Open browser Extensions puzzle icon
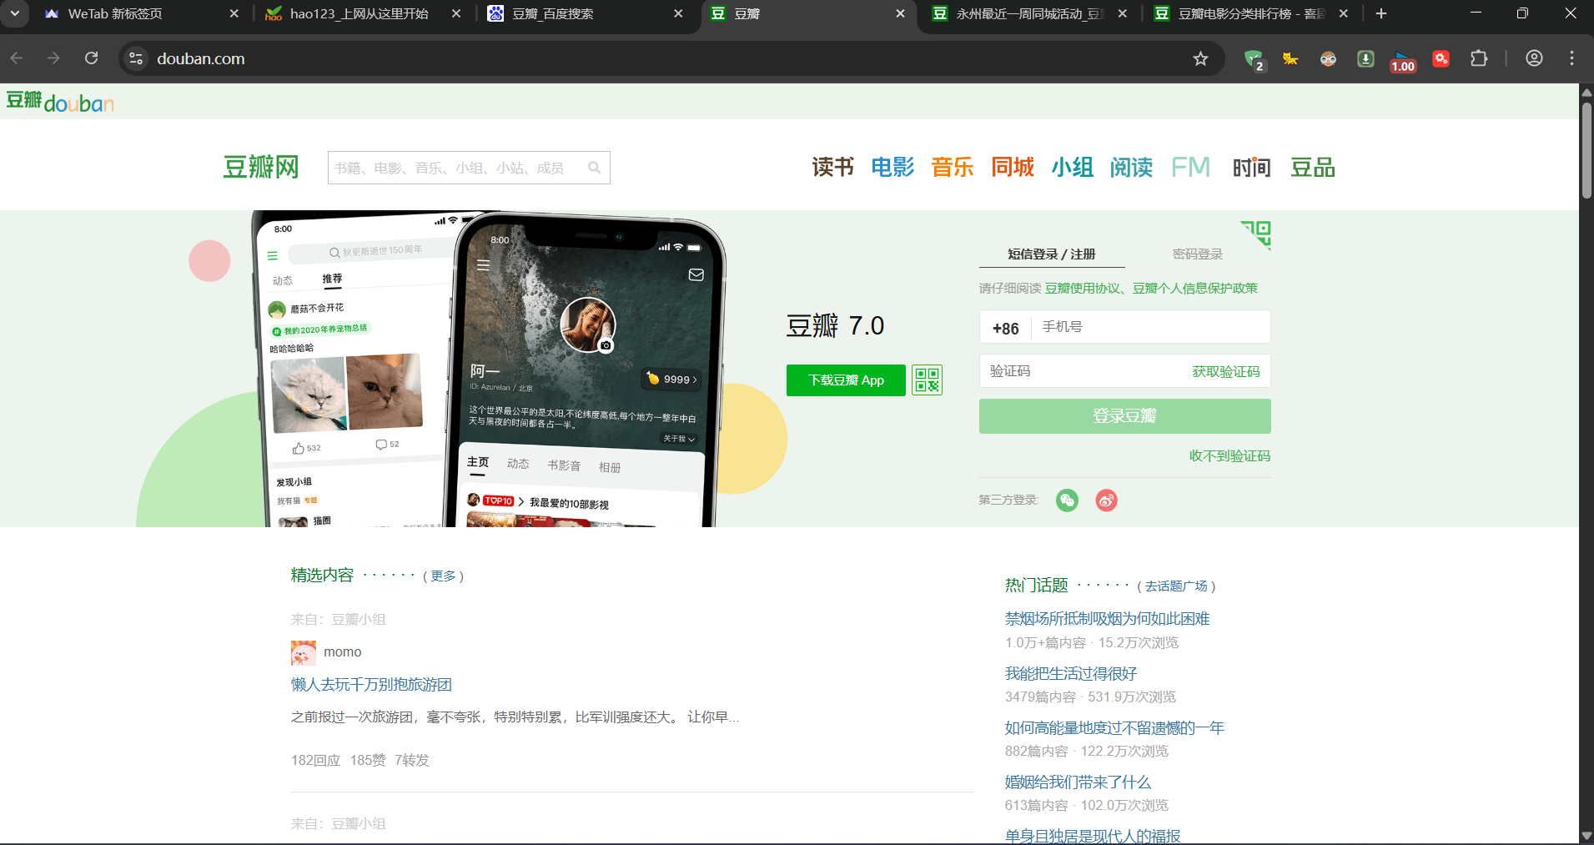 pyautogui.click(x=1479, y=58)
